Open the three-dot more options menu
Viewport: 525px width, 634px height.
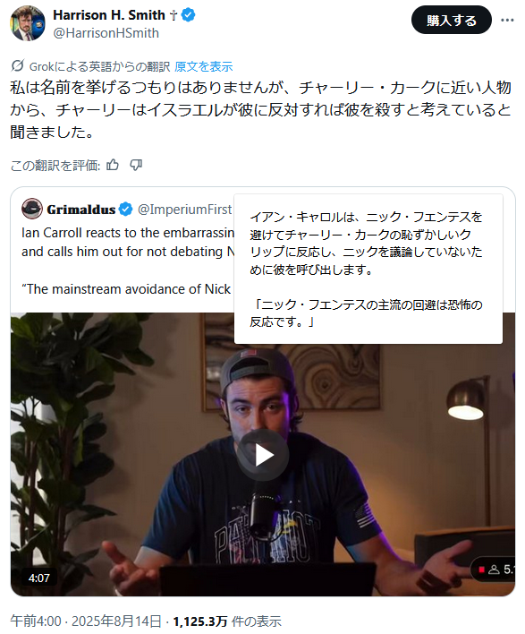(507, 20)
